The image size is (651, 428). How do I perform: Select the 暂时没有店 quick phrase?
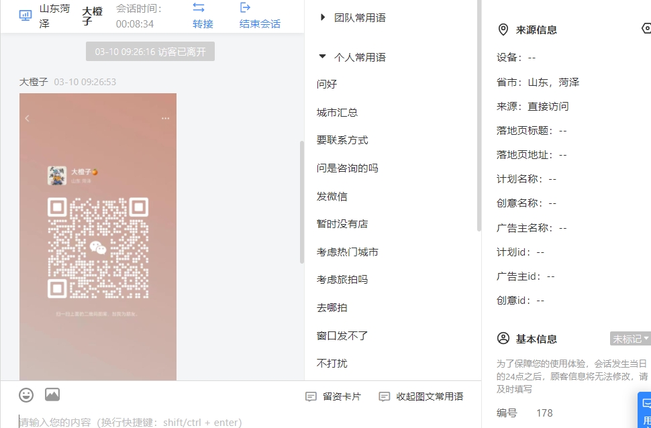[x=342, y=224]
